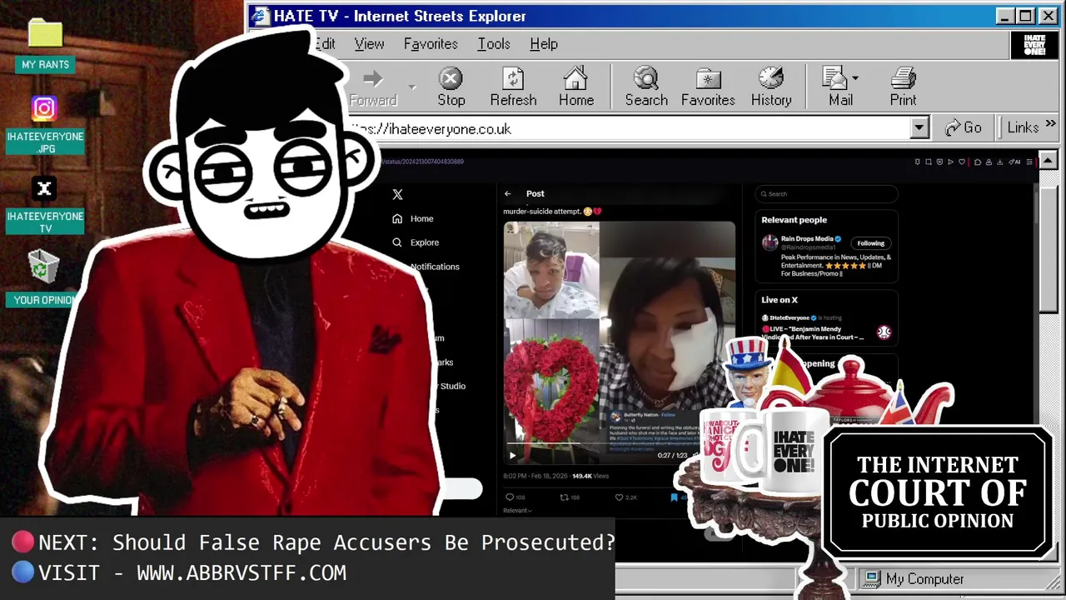Click the Mail toolbar icon

pos(835,78)
